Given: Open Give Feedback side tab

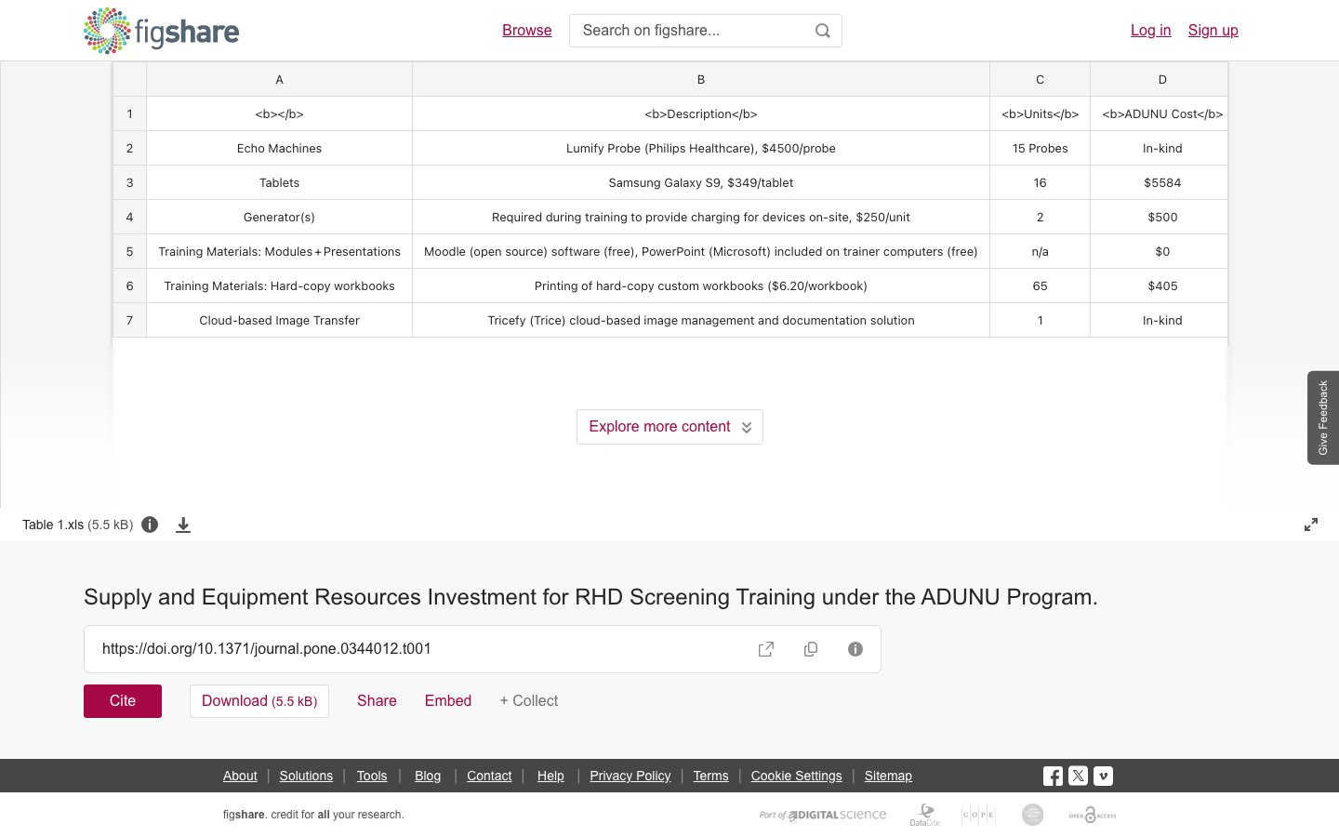Looking at the screenshot, I should point(1323,418).
